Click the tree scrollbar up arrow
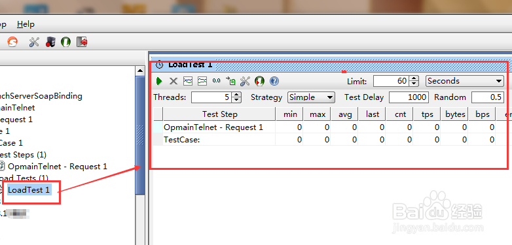 coord(140,71)
